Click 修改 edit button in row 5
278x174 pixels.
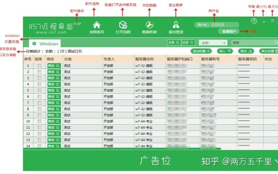tap(54, 90)
